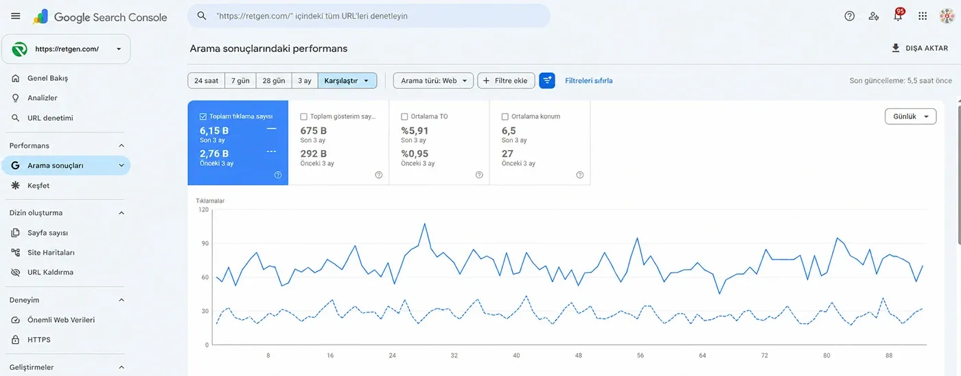Click the download icon next to DIŞA AKTAR

(x=895, y=48)
